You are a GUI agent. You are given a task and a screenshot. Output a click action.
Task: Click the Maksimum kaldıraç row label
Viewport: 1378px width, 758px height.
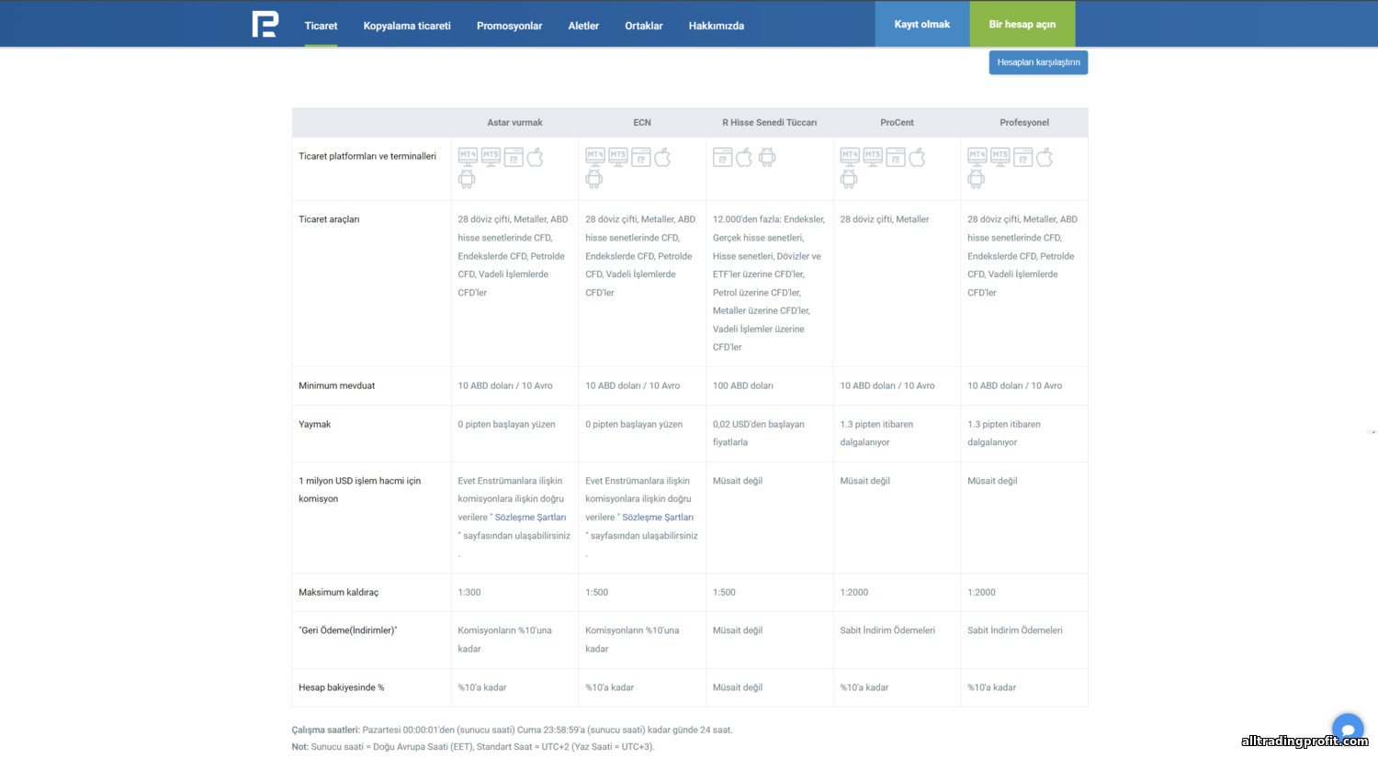(338, 593)
